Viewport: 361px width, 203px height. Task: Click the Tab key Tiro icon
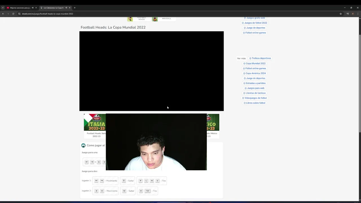pos(148,191)
